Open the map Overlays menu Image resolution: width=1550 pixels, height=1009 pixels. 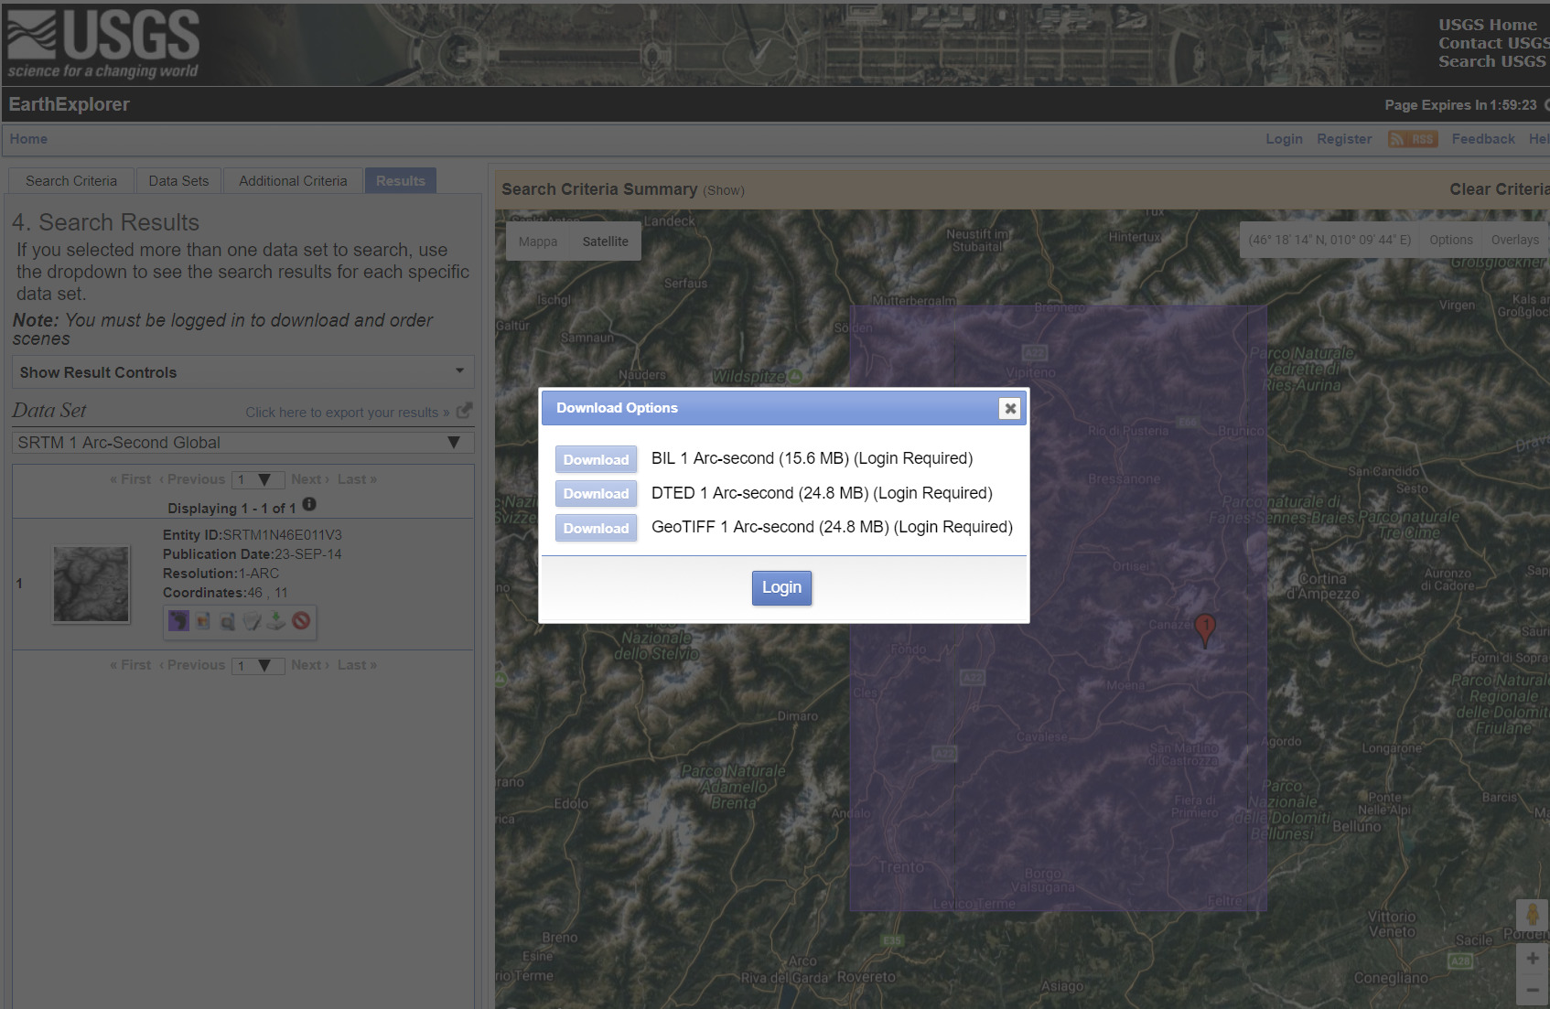click(1515, 240)
